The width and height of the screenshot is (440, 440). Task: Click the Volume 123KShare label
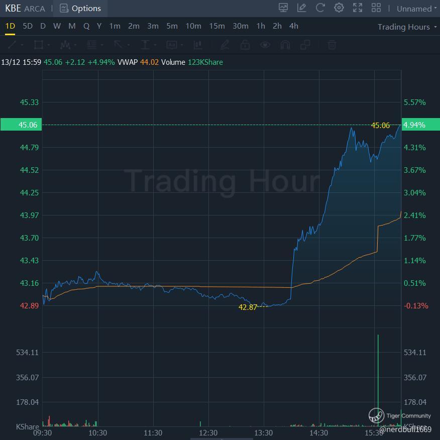tap(192, 62)
